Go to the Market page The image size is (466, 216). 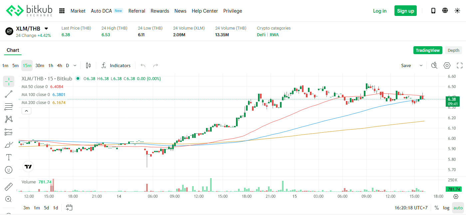78,11
